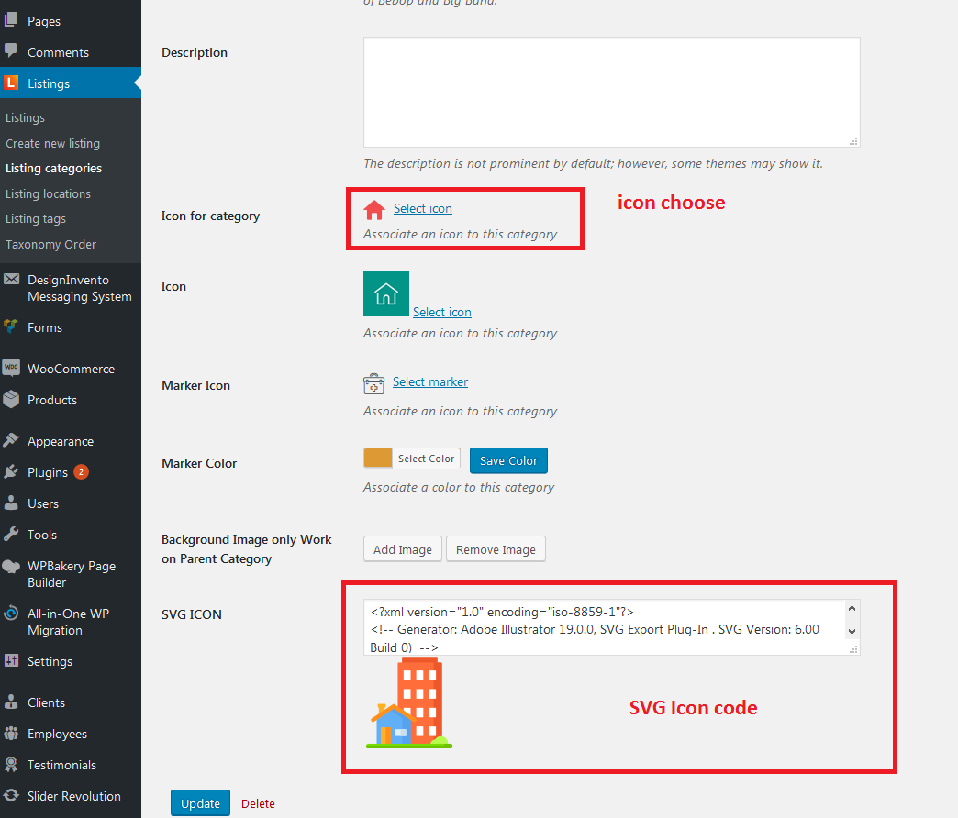Click the Testimonials award icon
This screenshot has width=958, height=818.
click(x=11, y=764)
